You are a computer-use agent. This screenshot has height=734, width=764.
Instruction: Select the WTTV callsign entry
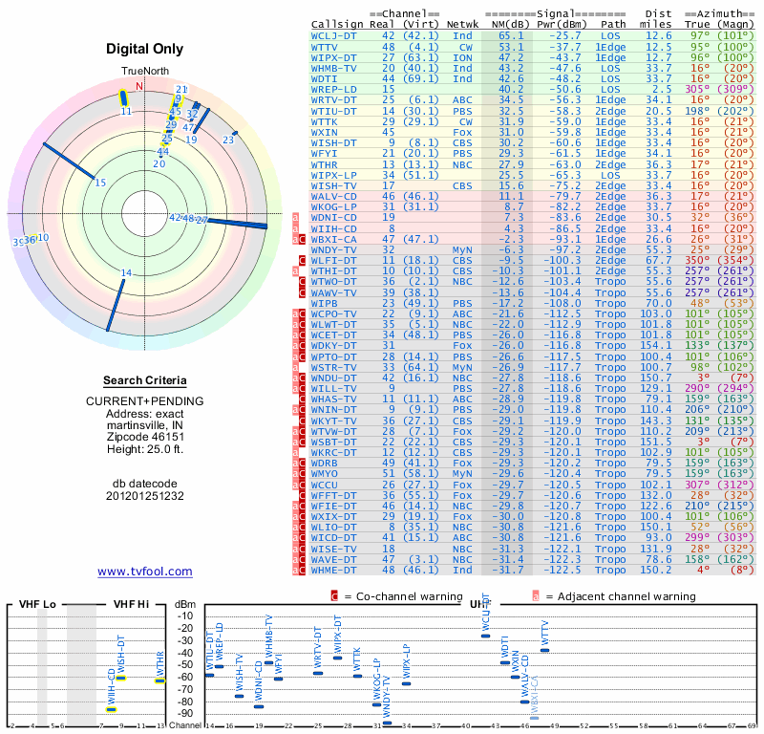pyautogui.click(x=324, y=47)
